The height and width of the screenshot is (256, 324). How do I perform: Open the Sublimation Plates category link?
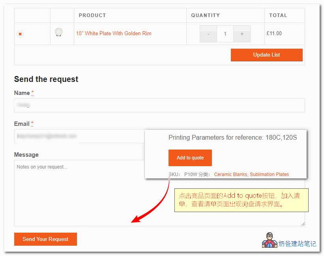(270, 174)
